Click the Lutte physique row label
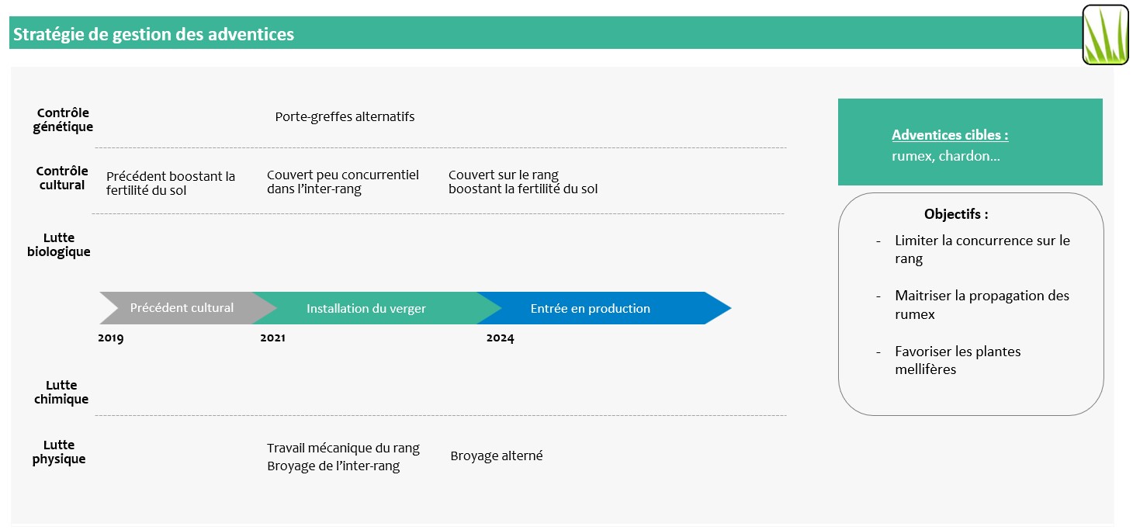The height and width of the screenshot is (530, 1133). pos(59,452)
